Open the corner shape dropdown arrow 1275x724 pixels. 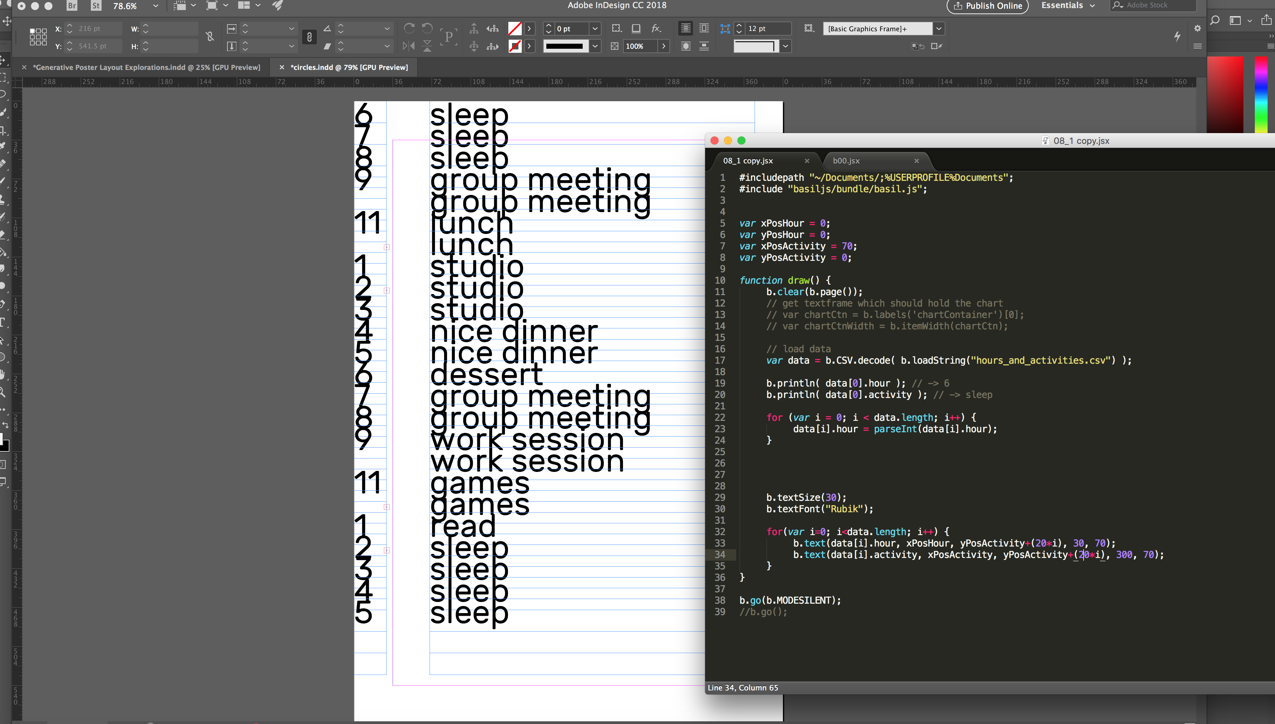tap(785, 46)
